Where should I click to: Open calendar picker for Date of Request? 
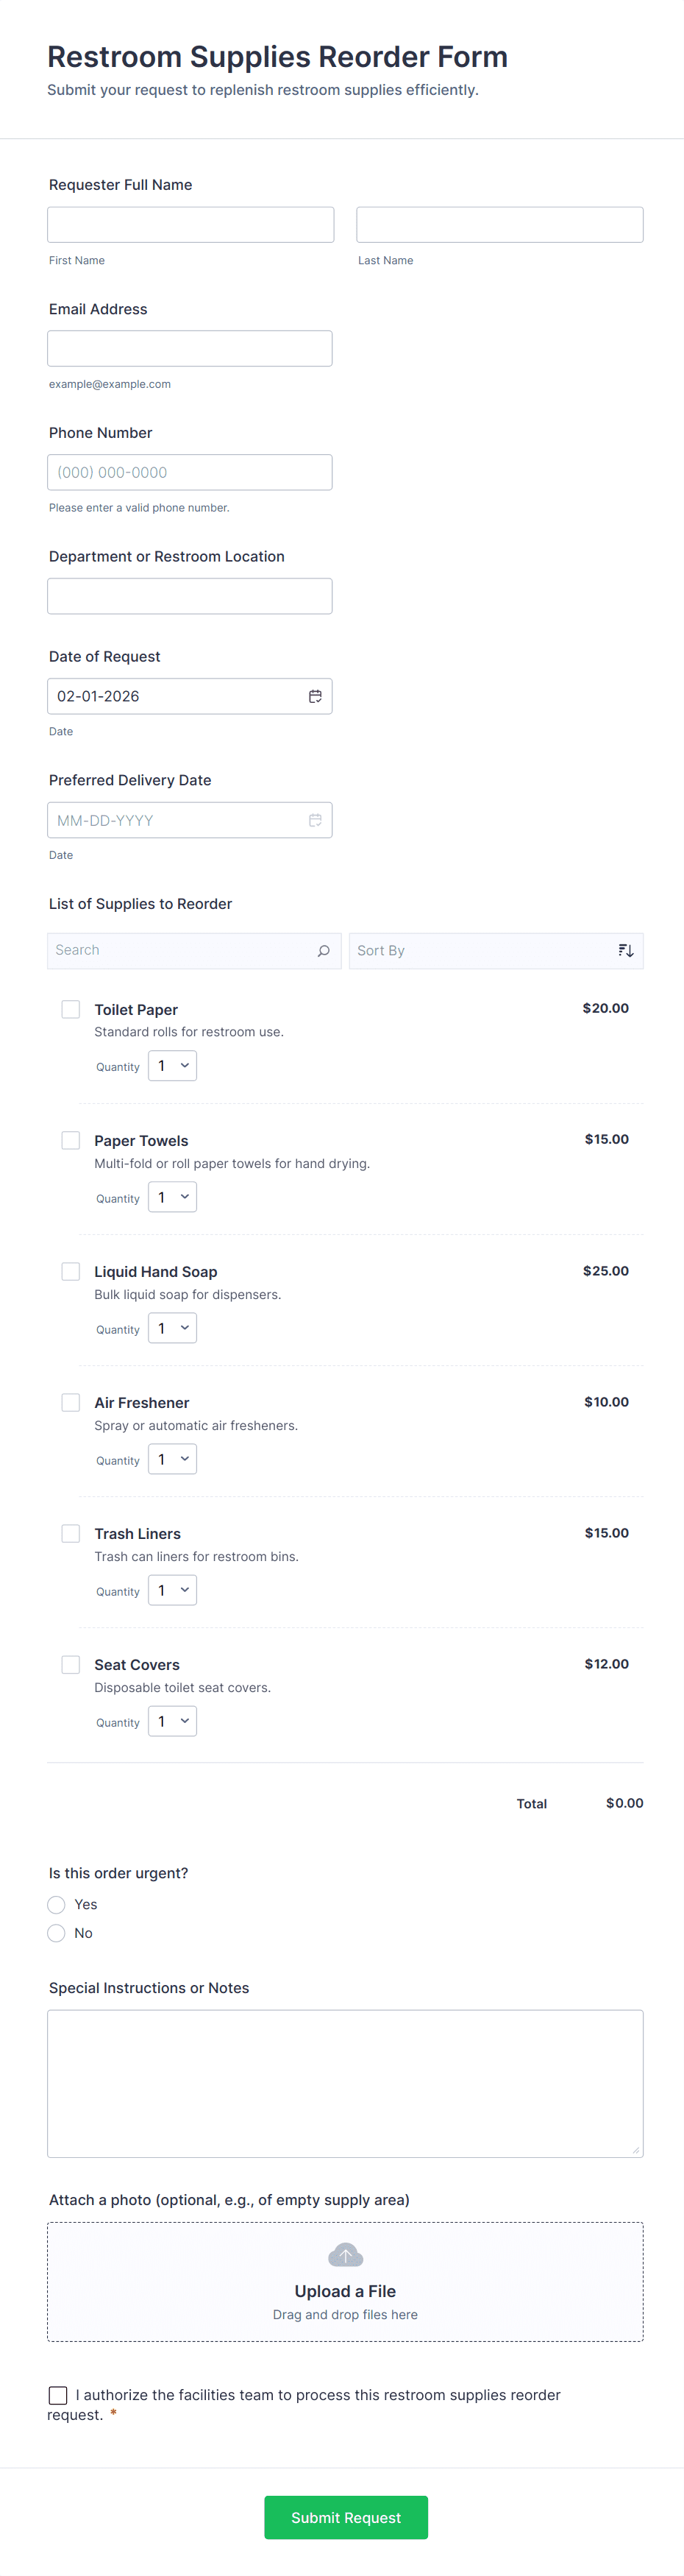(315, 696)
